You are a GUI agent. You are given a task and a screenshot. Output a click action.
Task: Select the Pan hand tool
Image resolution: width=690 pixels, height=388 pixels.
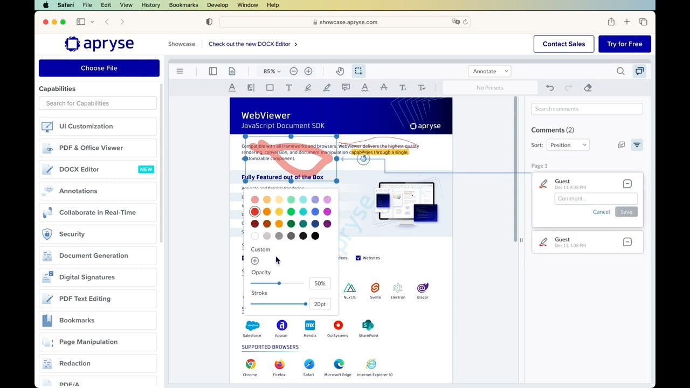[x=340, y=71]
